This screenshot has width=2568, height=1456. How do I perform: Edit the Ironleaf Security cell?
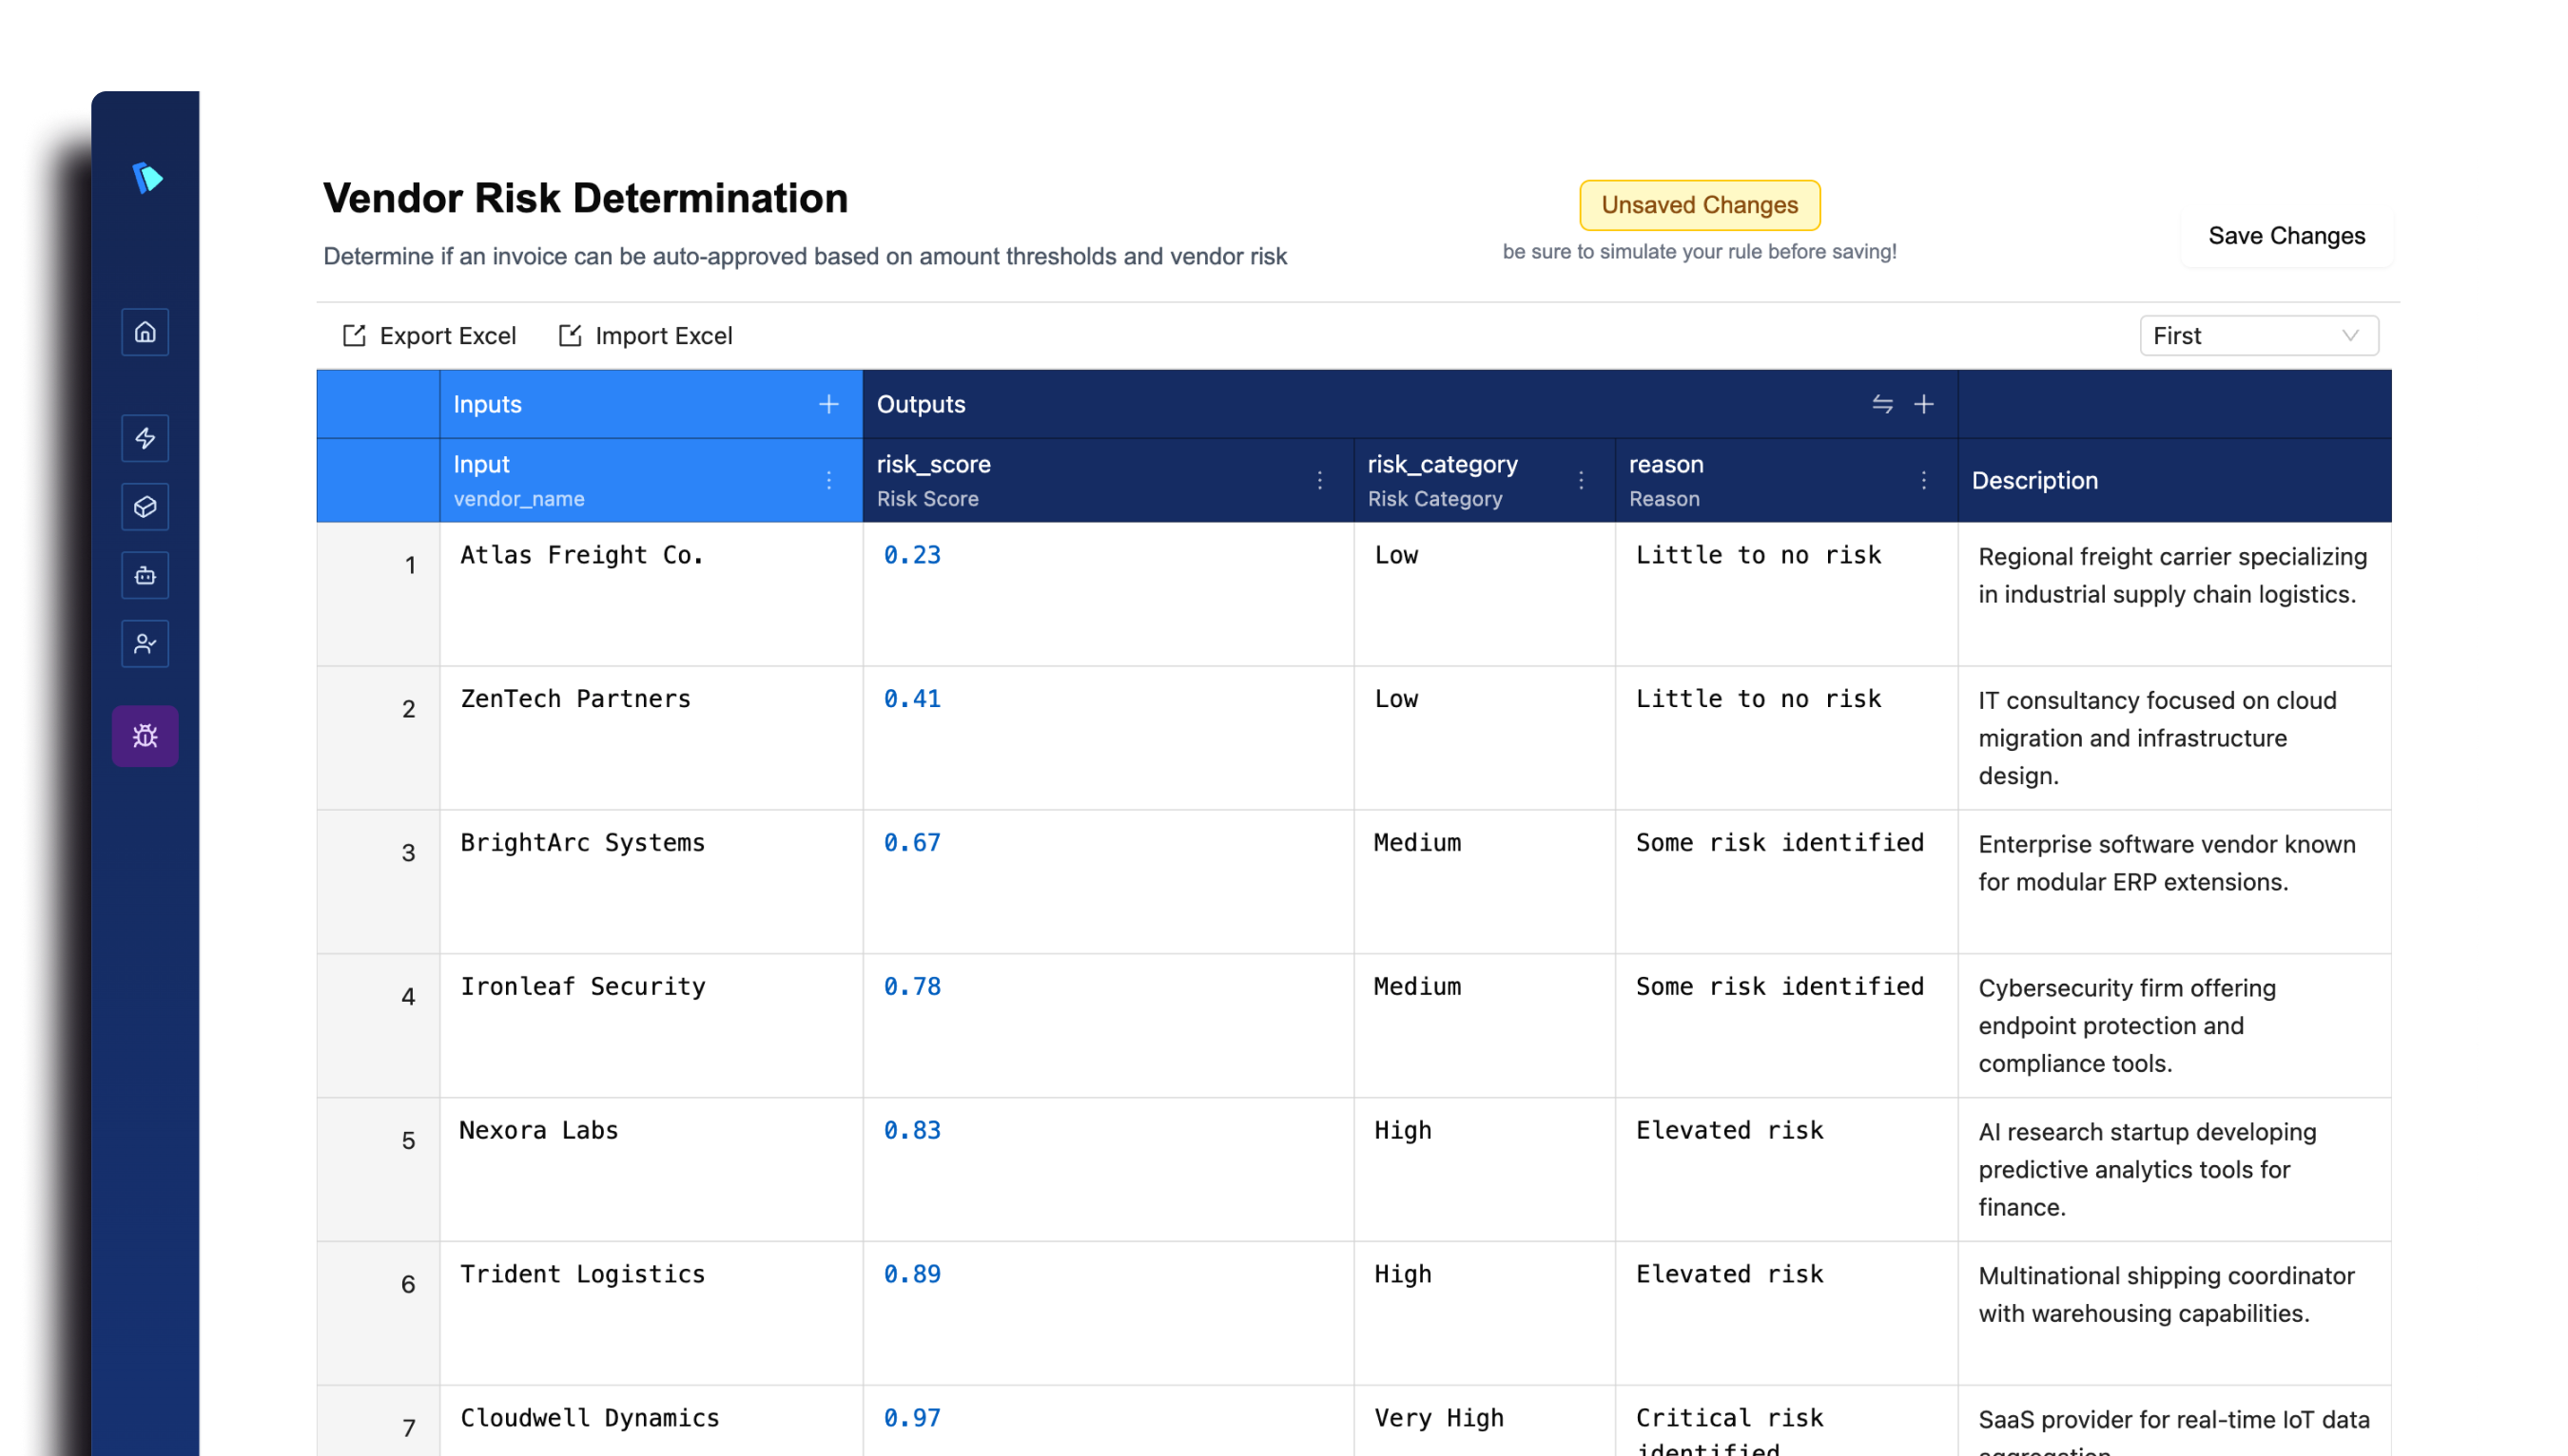coord(651,1026)
